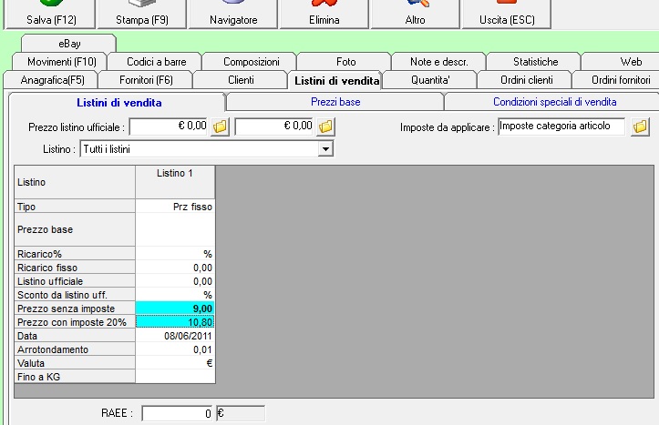
Task: Click the Sconto da listino uff. value cell
Action: [x=175, y=295]
